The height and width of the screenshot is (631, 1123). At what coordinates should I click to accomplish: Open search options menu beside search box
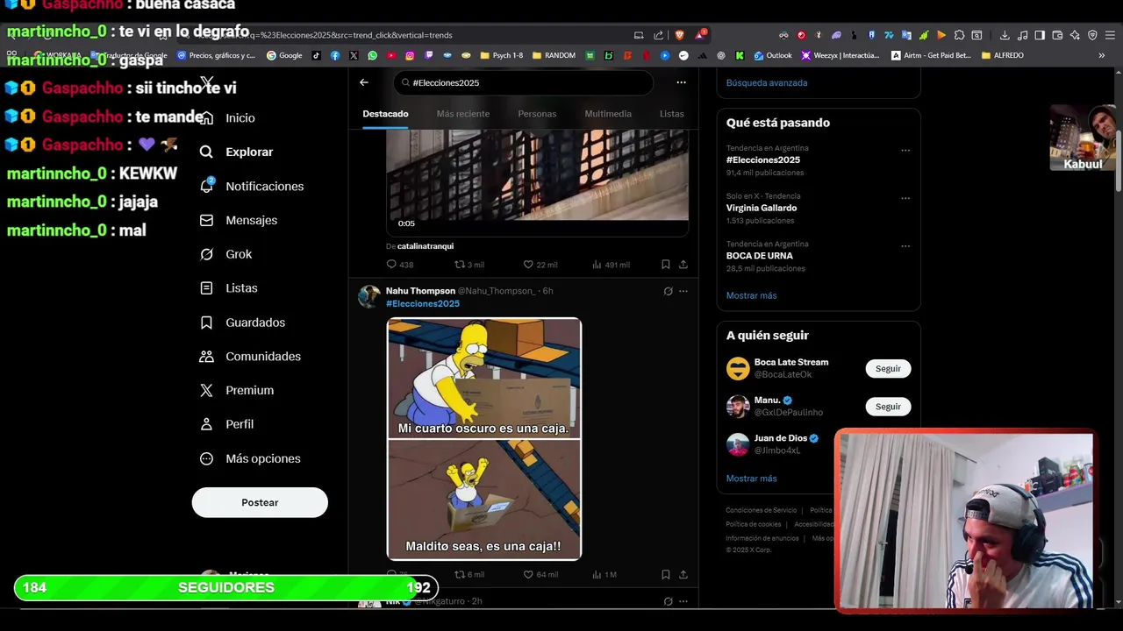click(681, 82)
